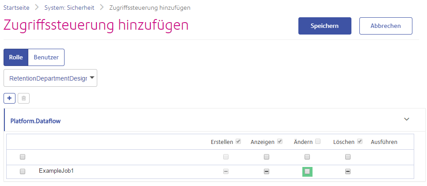Enable the Ändern header checkbox

[x=318, y=142]
